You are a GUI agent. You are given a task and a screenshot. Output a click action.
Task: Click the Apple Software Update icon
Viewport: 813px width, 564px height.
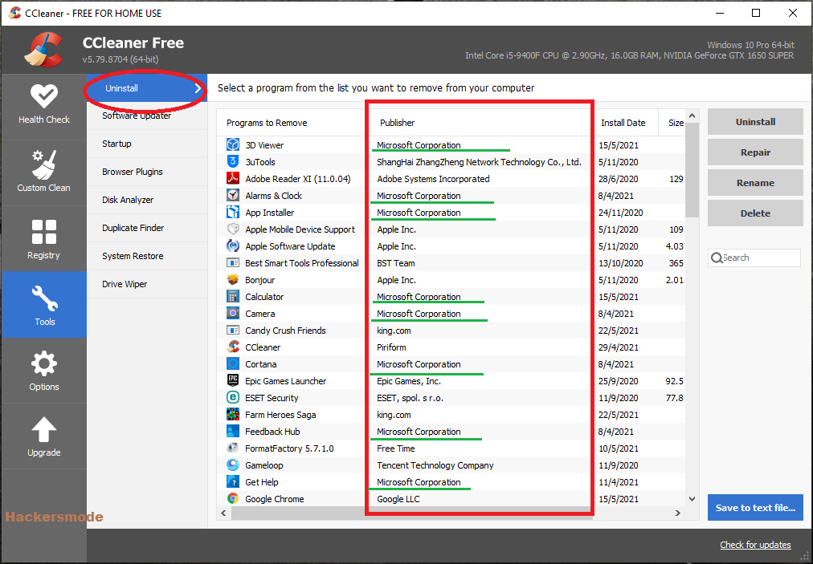pyautogui.click(x=233, y=245)
